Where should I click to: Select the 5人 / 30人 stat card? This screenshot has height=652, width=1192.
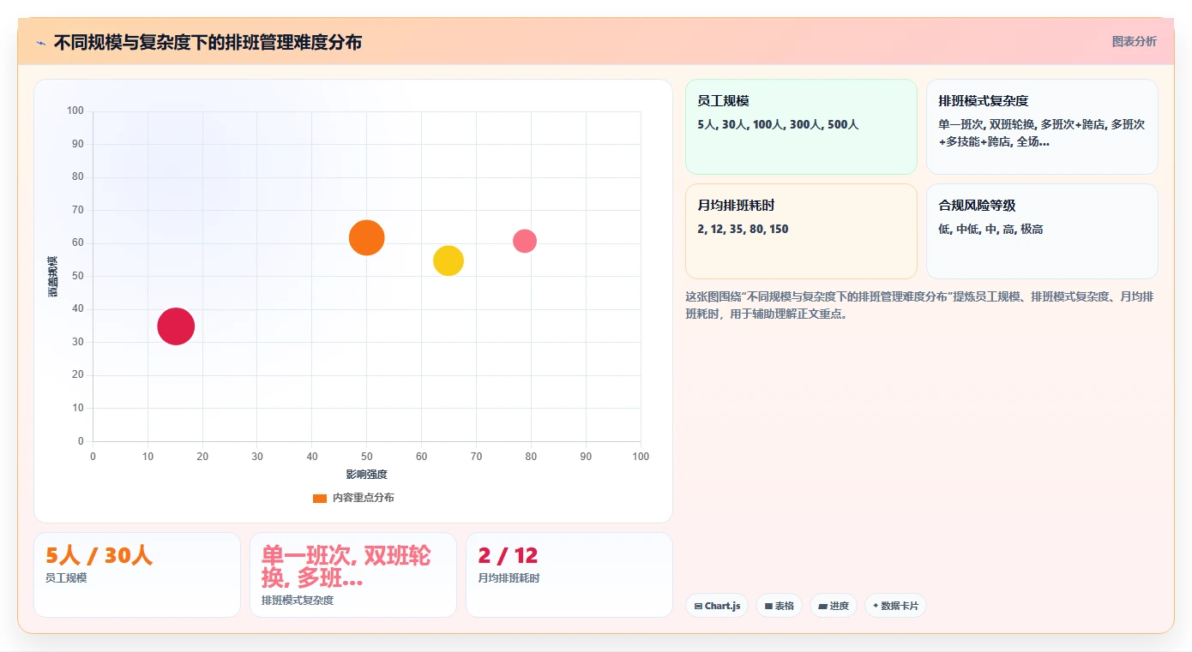(x=137, y=575)
